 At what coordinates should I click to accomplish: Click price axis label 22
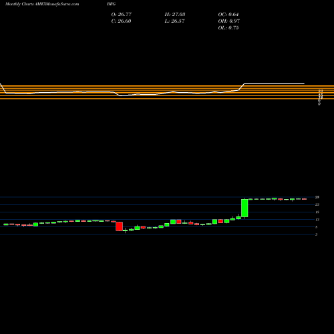317,204
